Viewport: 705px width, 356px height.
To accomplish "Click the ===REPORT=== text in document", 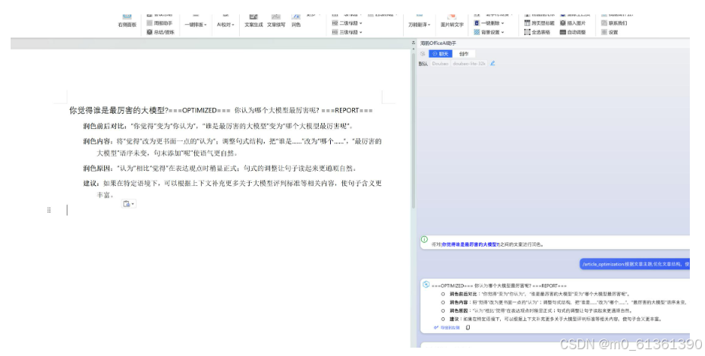I will 347,111.
